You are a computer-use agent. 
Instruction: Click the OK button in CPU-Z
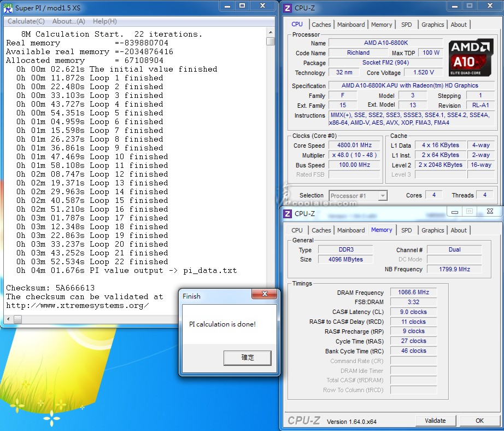(x=479, y=421)
